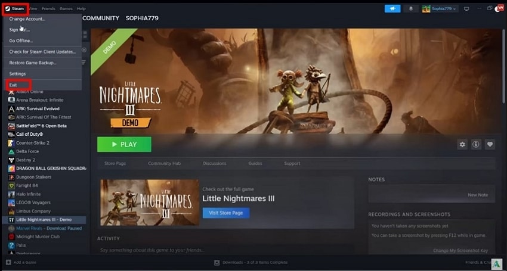Open the Games menu

click(x=66, y=9)
